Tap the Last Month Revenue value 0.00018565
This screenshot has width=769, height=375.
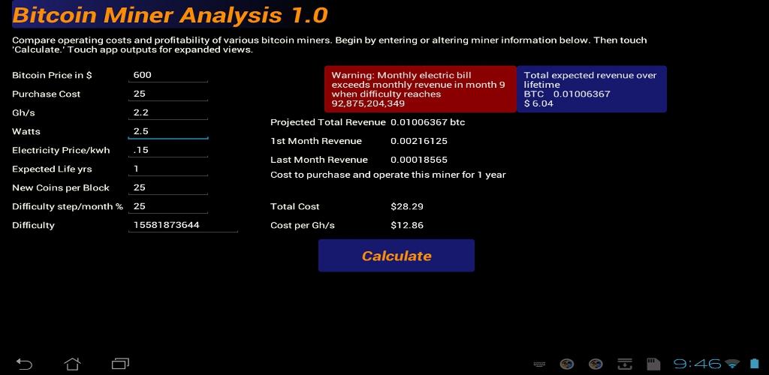click(x=419, y=160)
